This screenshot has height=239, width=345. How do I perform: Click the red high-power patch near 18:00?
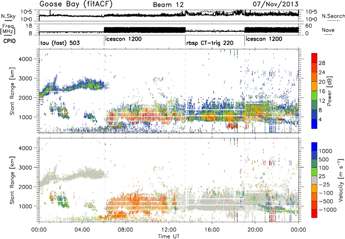(x=232, y=126)
